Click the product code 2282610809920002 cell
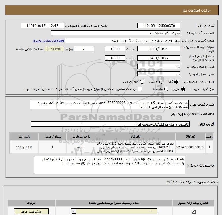Screen dimensions: 222x215 tap(190, 147)
